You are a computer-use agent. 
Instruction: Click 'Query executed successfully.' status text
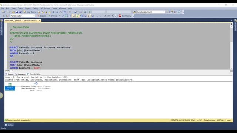coord(19,120)
